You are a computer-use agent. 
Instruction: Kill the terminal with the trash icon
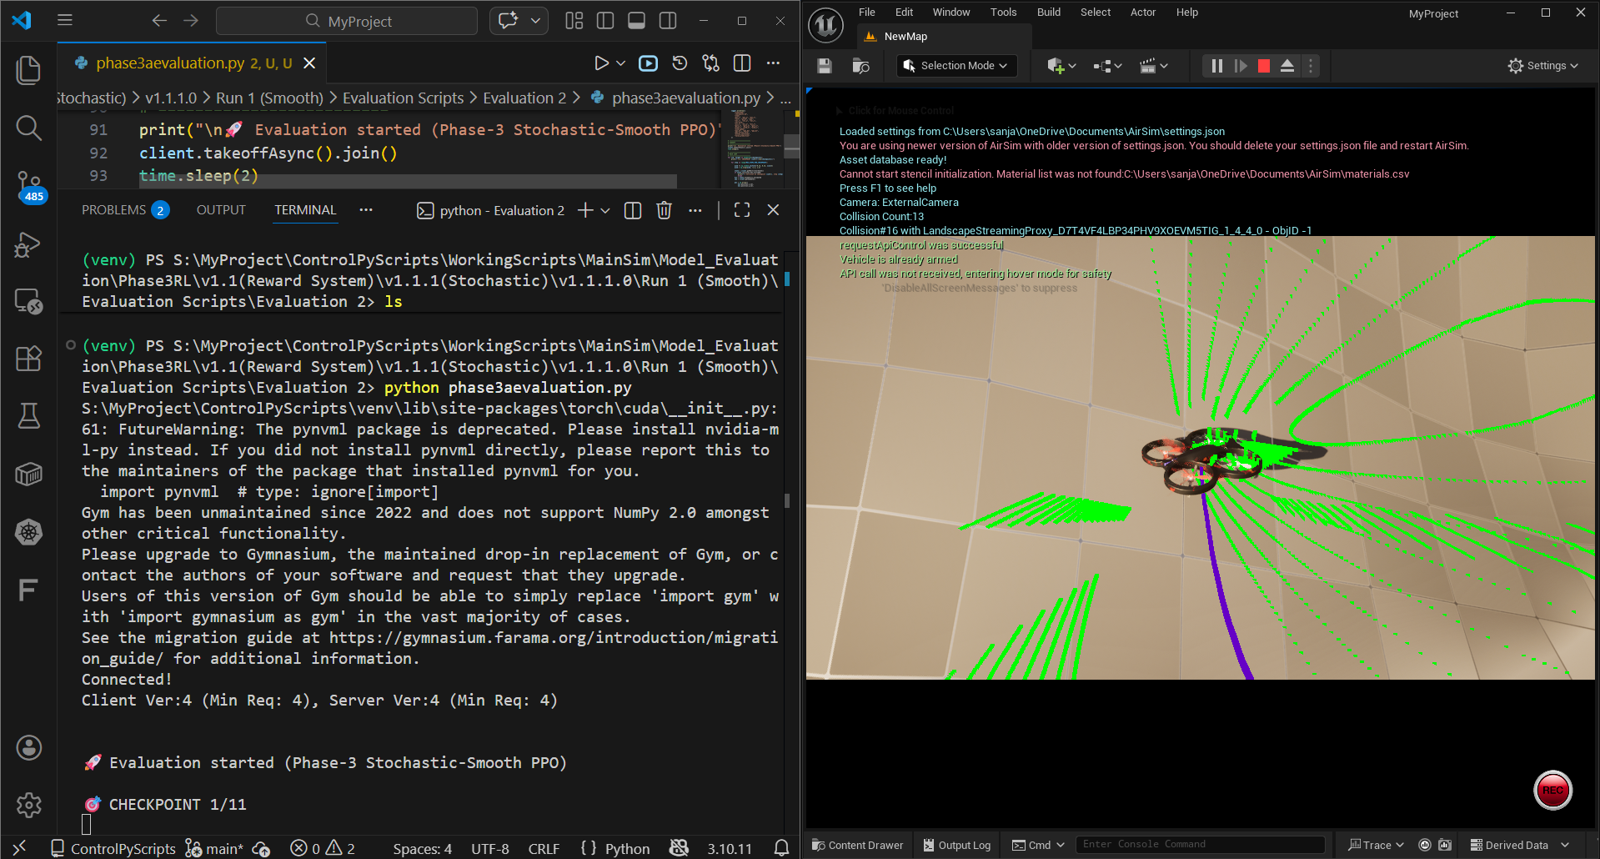tap(664, 210)
